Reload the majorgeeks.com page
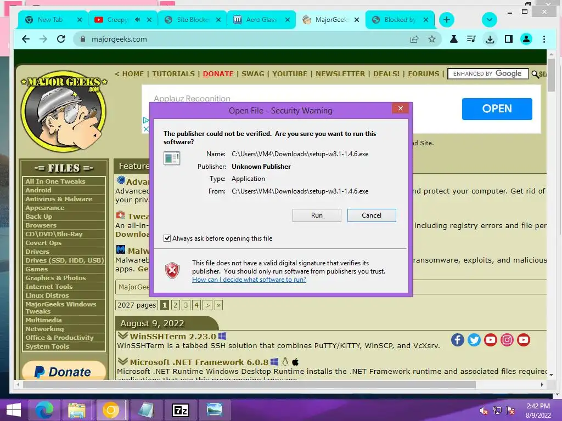Viewport: 562px width, 421px height. coord(61,39)
